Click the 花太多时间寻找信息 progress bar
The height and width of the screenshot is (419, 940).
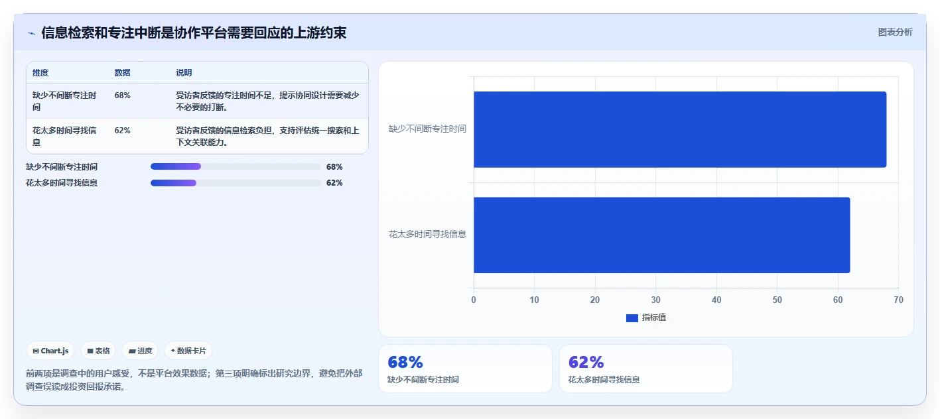pyautogui.click(x=235, y=182)
